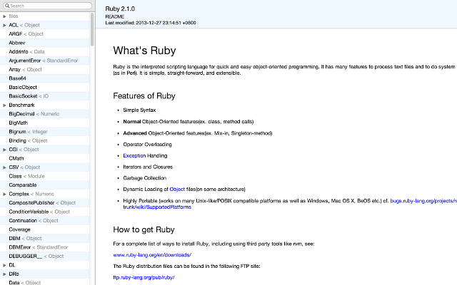
Task: Select DBM < Object entry
Action: pyautogui.click(x=44, y=239)
